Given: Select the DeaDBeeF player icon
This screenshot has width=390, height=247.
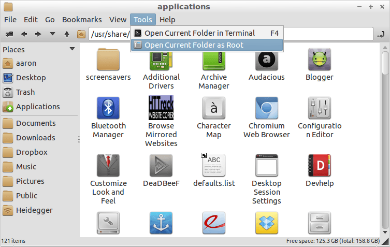Looking at the screenshot, I should [x=161, y=165].
